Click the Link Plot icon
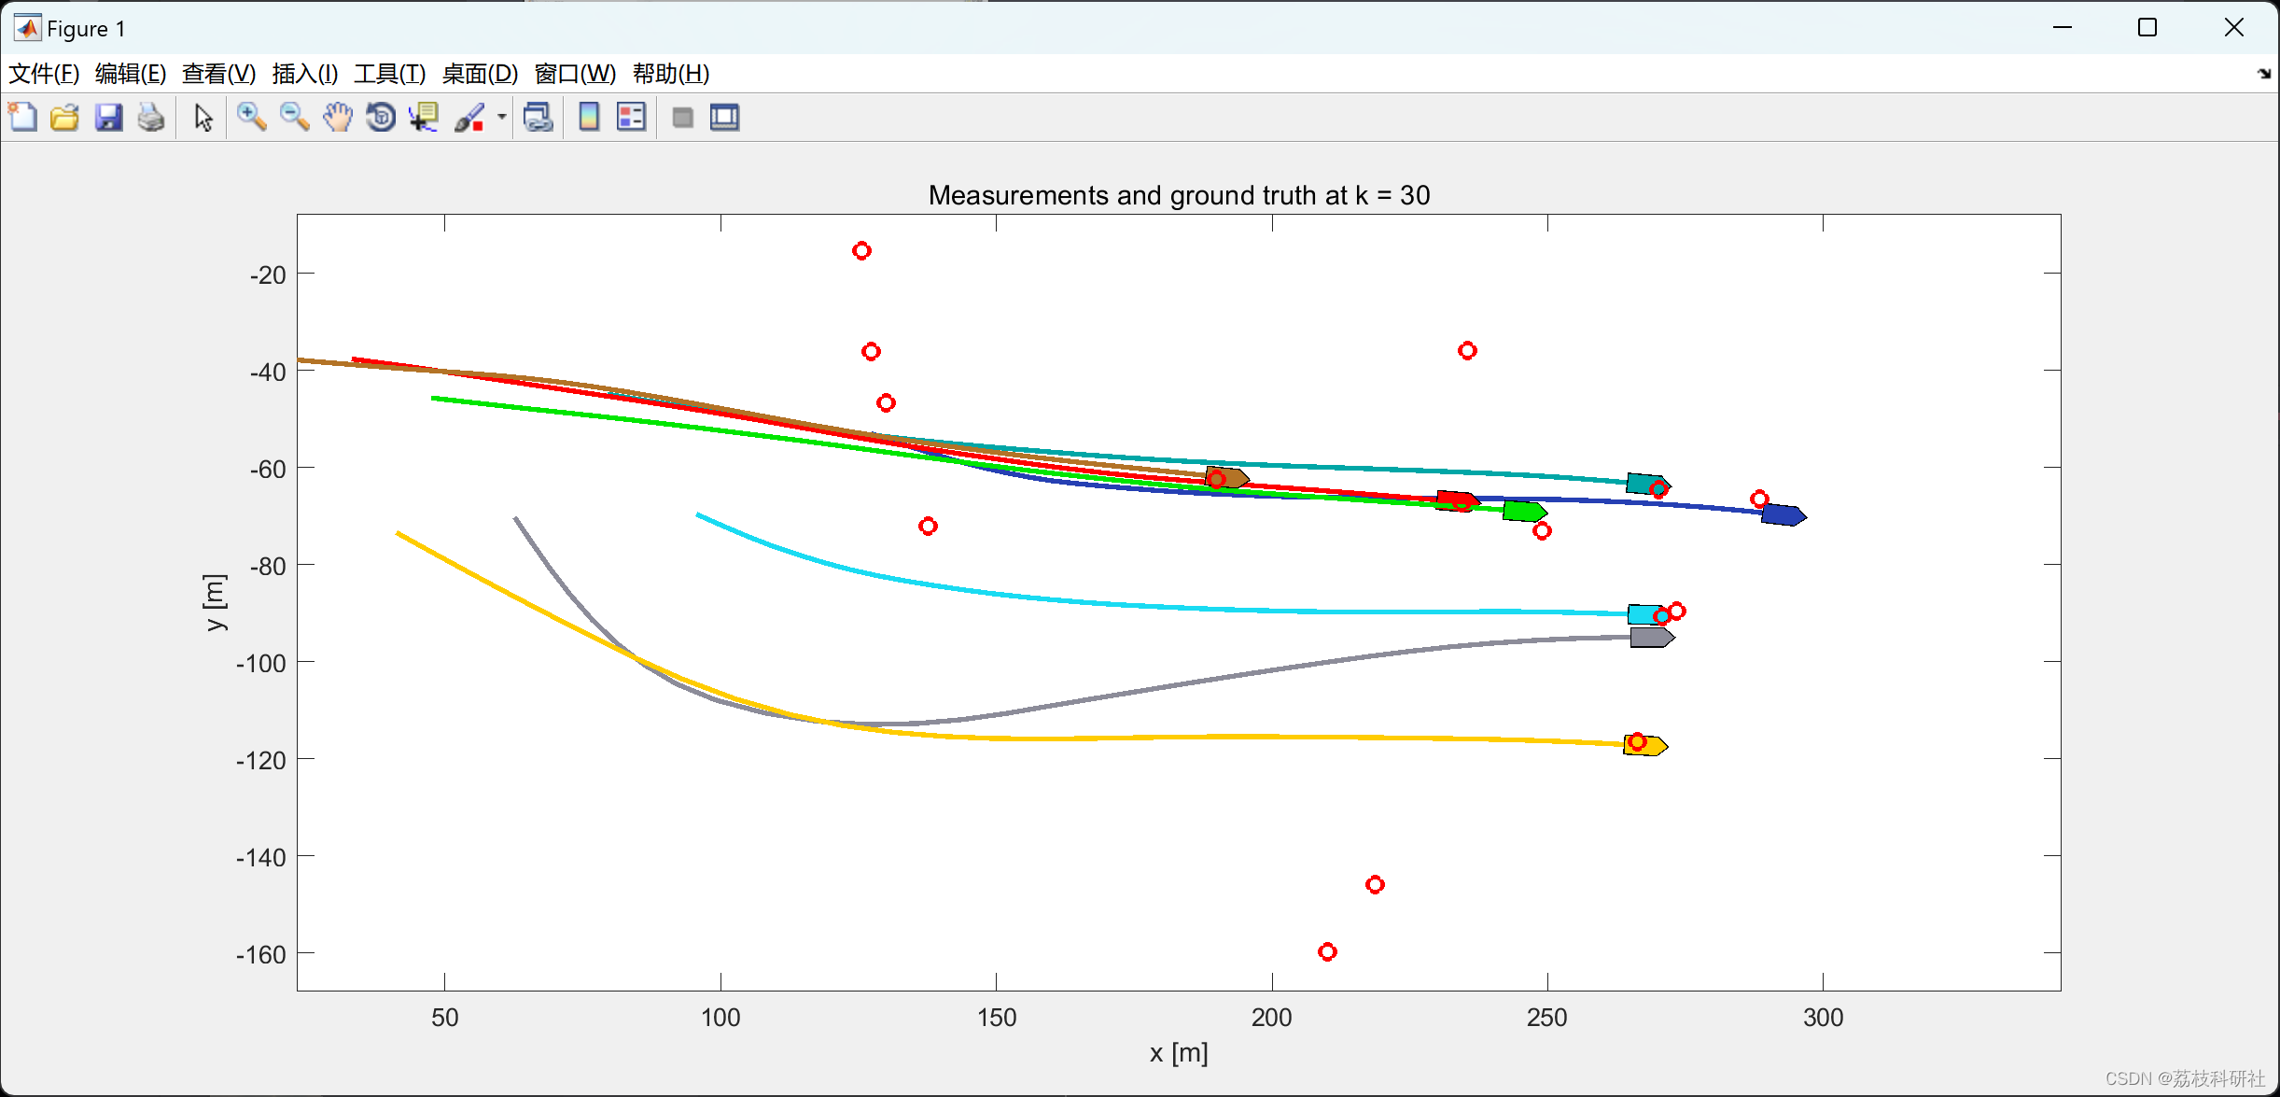 click(x=539, y=118)
